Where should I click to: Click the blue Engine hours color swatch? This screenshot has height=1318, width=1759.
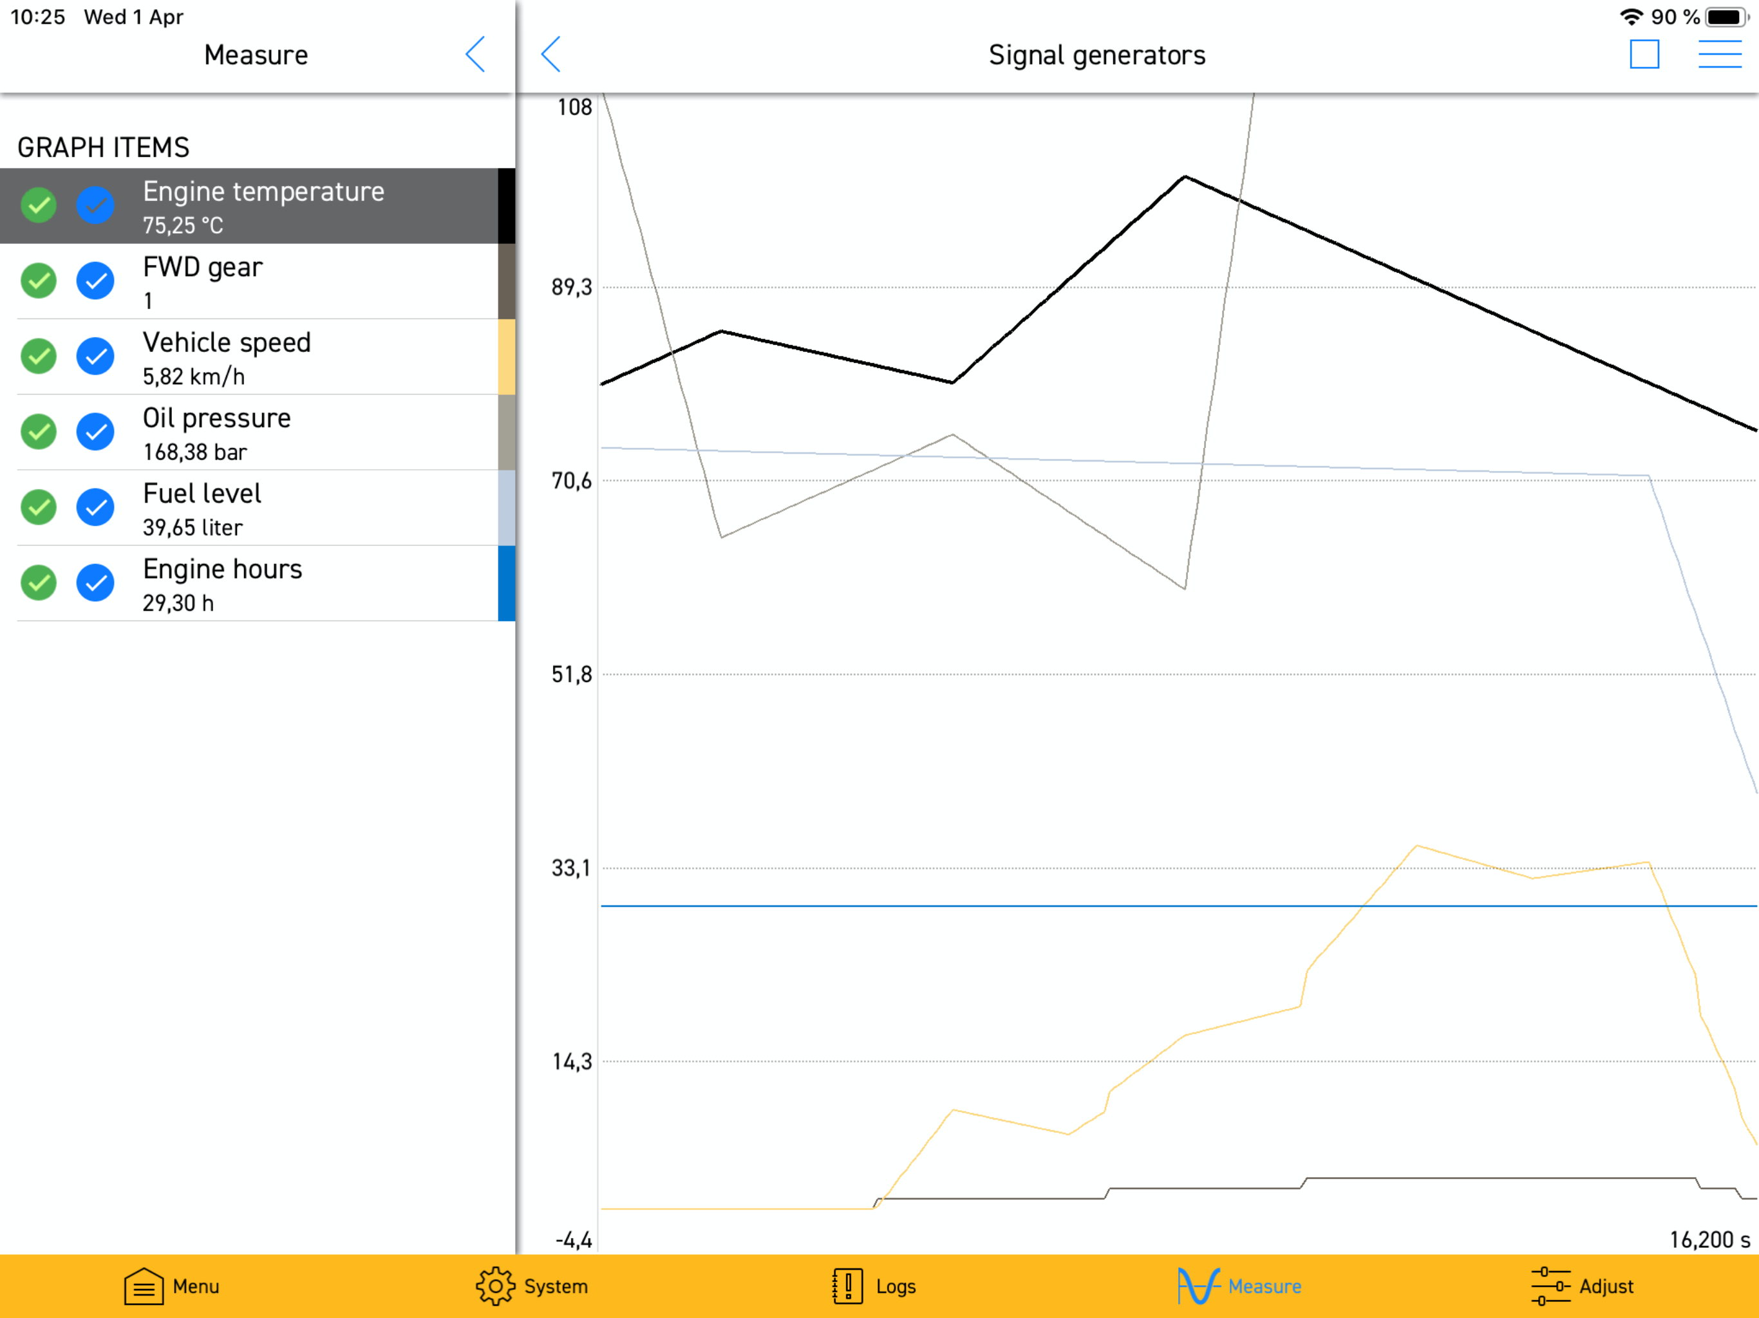click(506, 584)
